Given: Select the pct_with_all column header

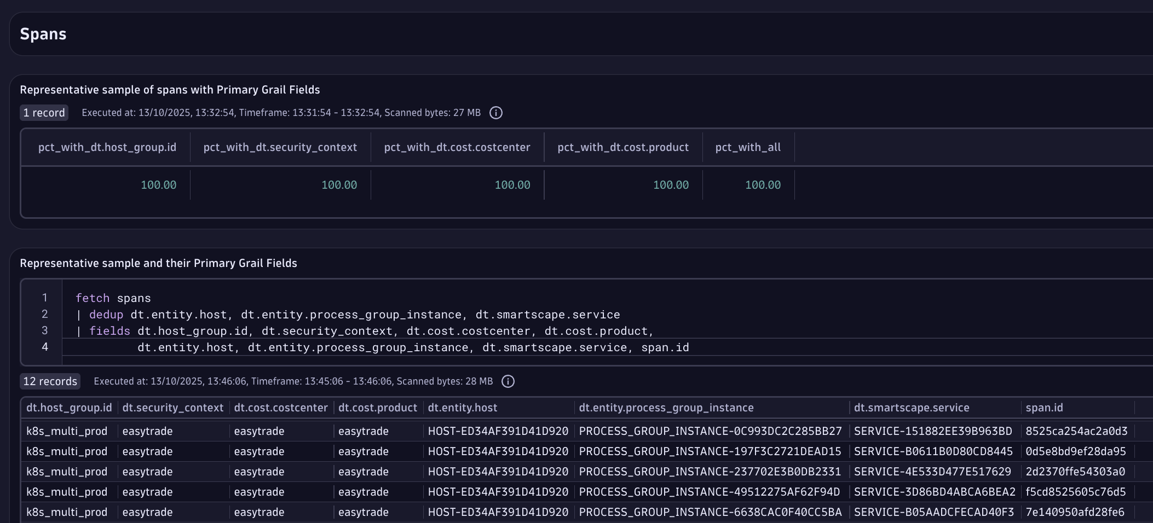Looking at the screenshot, I should tap(747, 147).
